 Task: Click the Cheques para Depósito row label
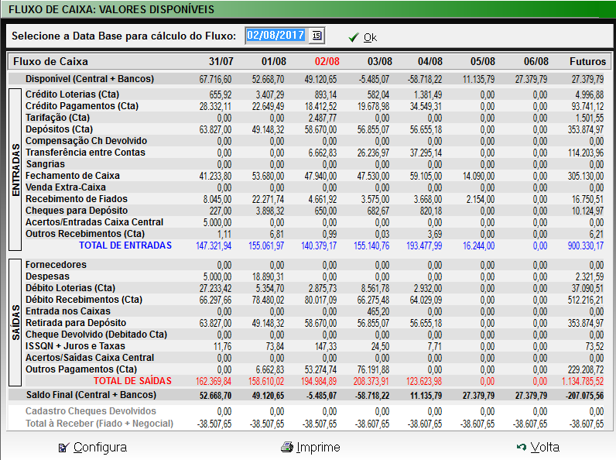point(77,211)
